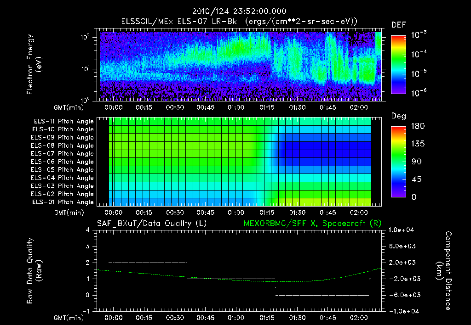Select the ELS-04 Pitch Angle row label

pyautogui.click(x=63, y=178)
